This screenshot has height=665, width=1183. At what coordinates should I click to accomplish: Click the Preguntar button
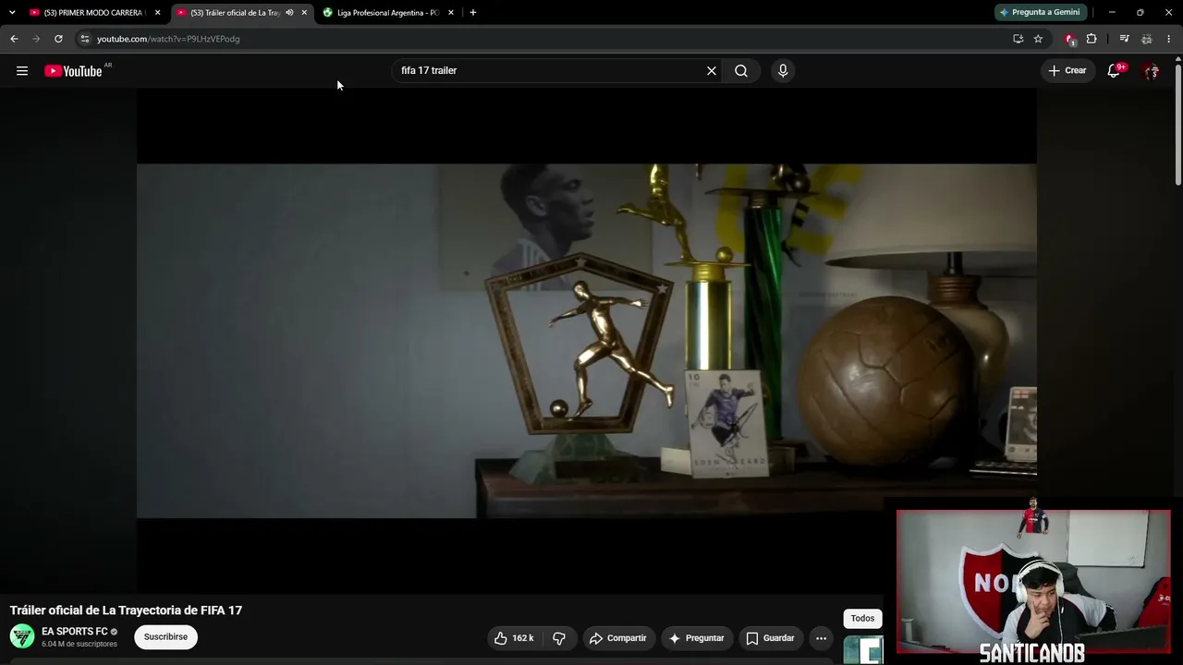[x=697, y=638]
